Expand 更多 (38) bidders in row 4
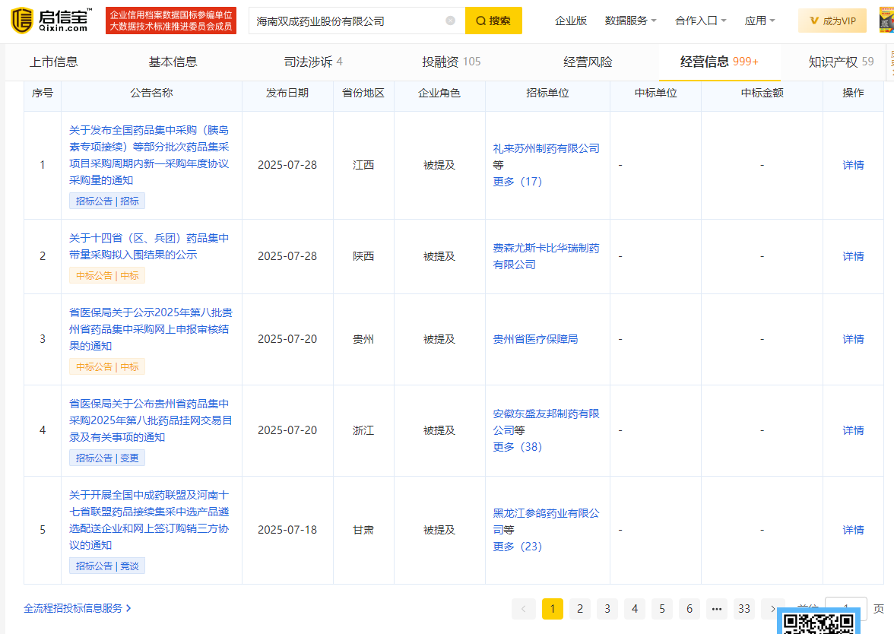Screen dimensions: 894x634 coord(517,447)
